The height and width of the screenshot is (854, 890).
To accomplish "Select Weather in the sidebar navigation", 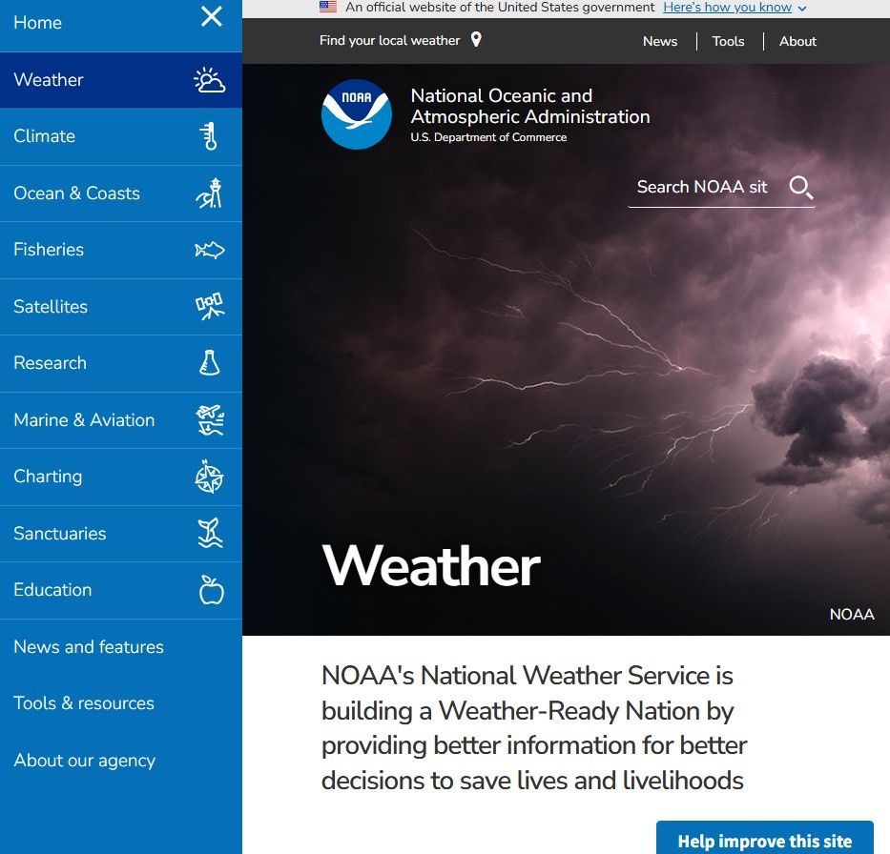I will (49, 80).
